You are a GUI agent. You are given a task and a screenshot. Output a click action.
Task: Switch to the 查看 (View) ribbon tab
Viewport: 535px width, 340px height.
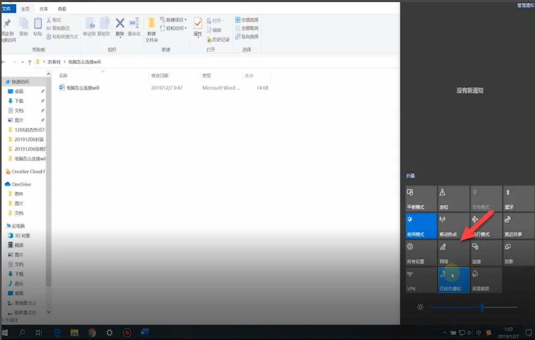pyautogui.click(x=62, y=9)
